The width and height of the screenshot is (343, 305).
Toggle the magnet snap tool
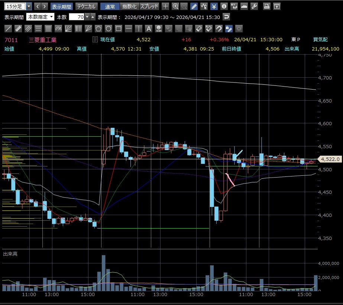click(219, 29)
